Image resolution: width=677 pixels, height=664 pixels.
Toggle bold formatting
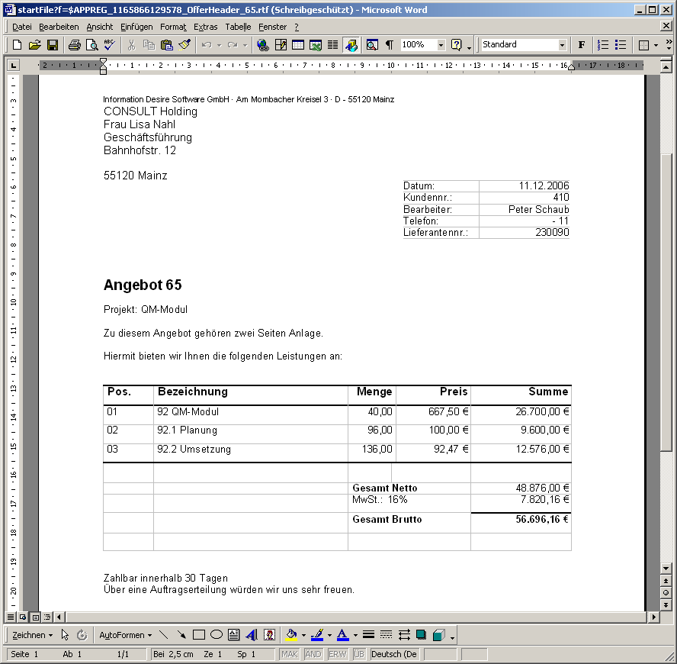(x=582, y=45)
